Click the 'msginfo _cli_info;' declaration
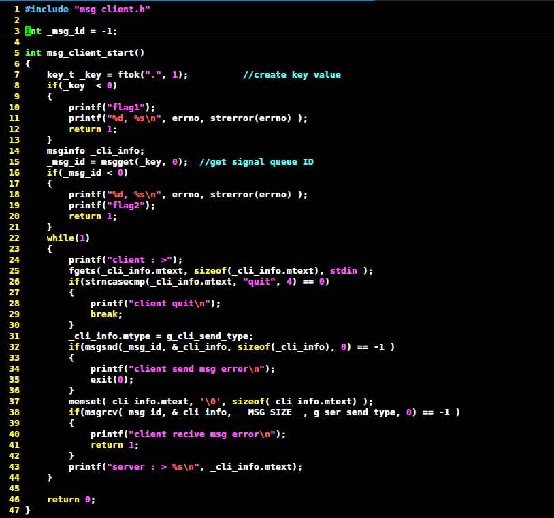 [x=95, y=151]
